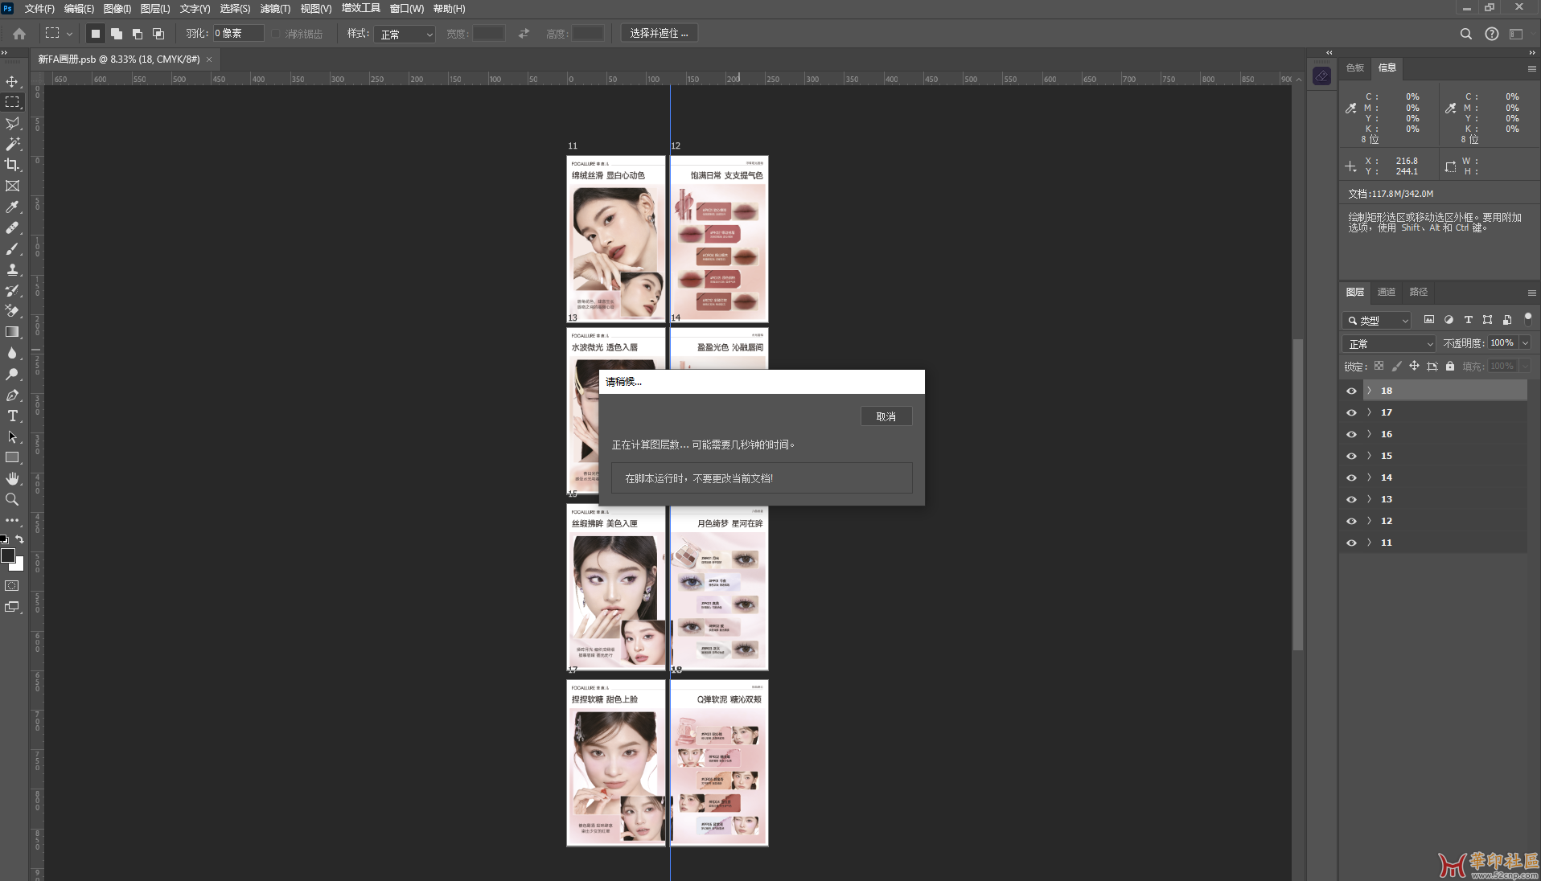Select the Eyedropper tool
The image size is (1541, 881).
12,207
